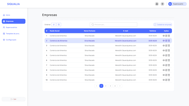Go to pagination page 4
Image resolution: width=189 pixels, height=106 pixels.
tap(115, 86)
